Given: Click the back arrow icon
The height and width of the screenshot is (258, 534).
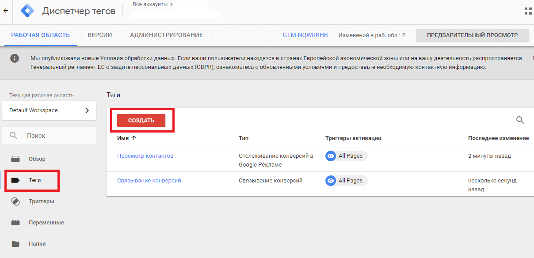Looking at the screenshot, I should (6, 11).
